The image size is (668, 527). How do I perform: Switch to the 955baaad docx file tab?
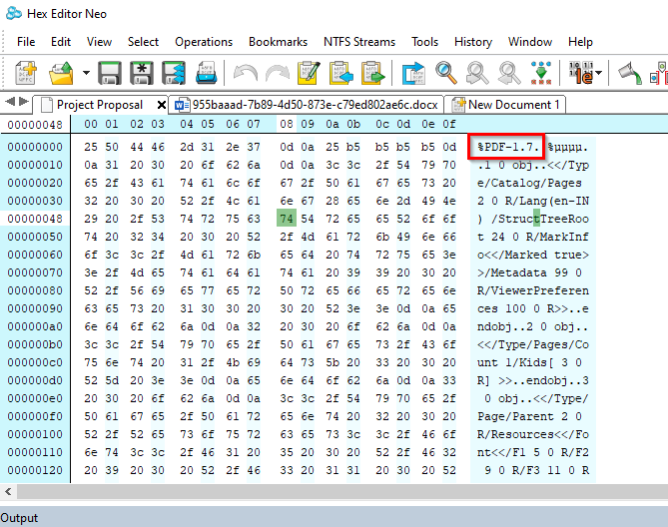[x=308, y=104]
